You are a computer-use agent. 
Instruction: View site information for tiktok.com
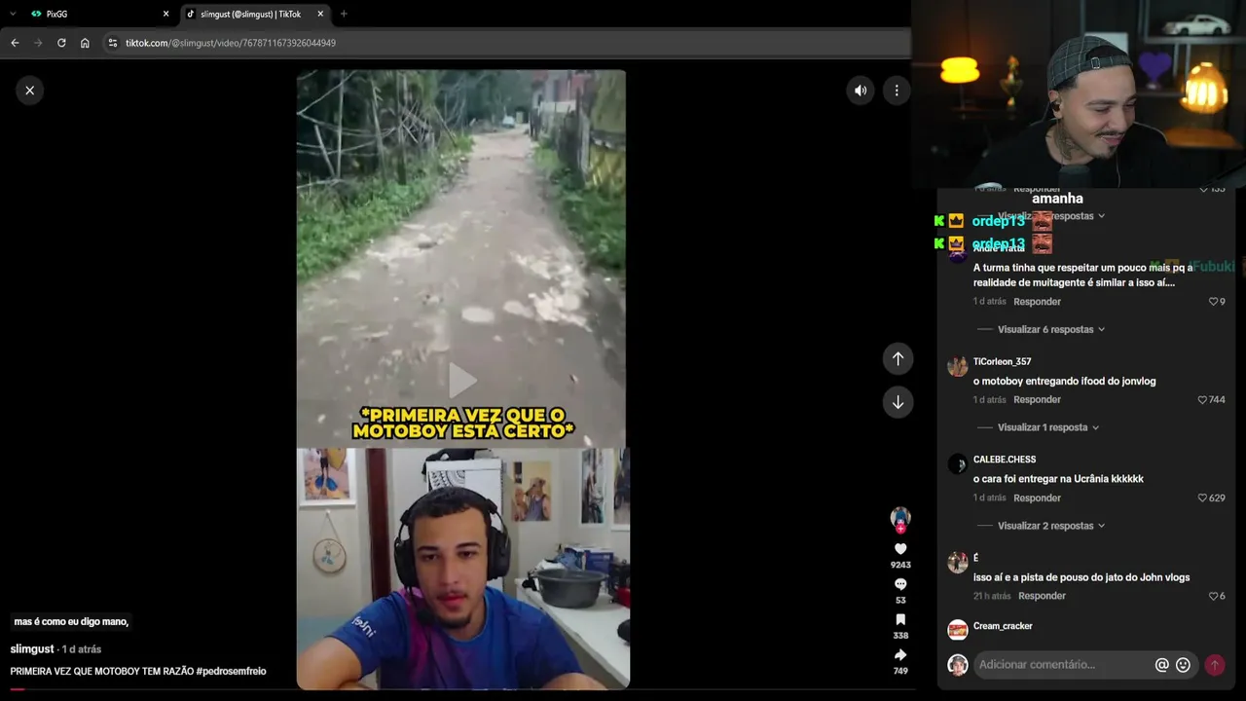point(113,43)
